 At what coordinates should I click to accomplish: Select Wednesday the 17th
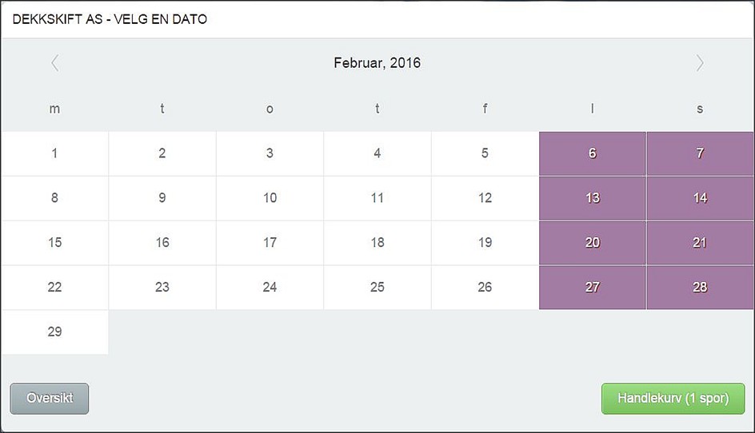pos(270,243)
